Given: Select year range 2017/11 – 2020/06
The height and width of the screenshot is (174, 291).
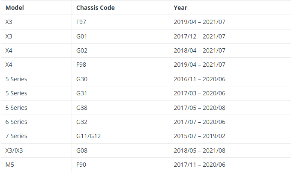Looking at the screenshot, I should [200, 165].
